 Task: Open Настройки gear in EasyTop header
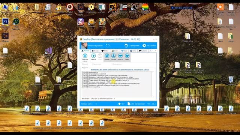tap(149, 46)
